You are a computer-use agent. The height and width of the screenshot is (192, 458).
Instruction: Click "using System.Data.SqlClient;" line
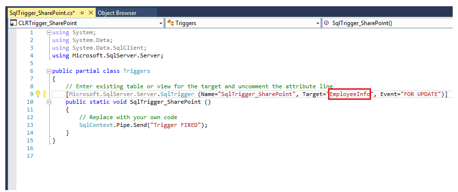coord(99,48)
